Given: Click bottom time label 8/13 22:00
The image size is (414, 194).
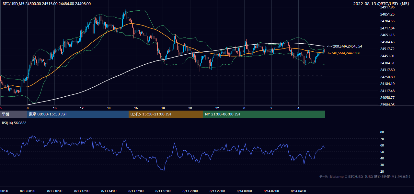Looking at the screenshot, I should point(217,191).
